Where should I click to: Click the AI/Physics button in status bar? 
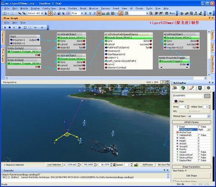tap(147, 165)
